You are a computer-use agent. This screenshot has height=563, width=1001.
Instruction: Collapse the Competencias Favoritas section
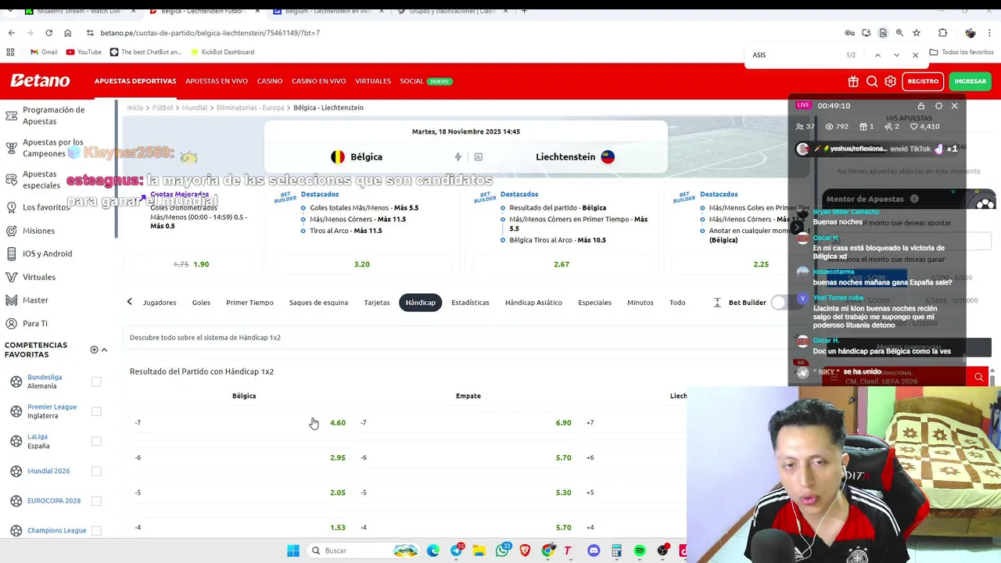(104, 350)
